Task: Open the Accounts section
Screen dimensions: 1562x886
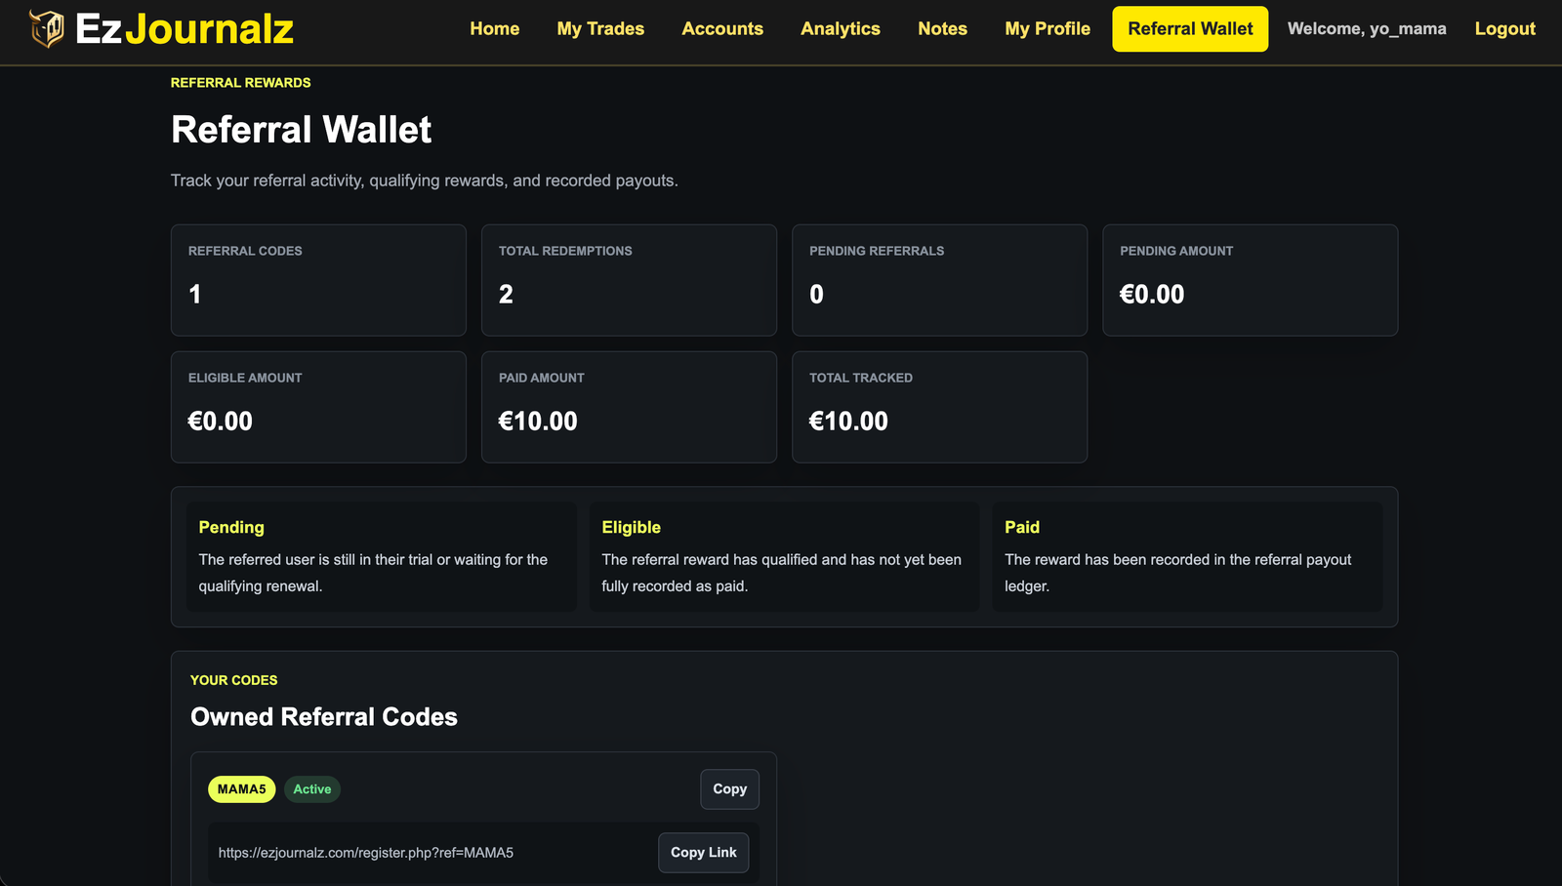Action: 722,29
